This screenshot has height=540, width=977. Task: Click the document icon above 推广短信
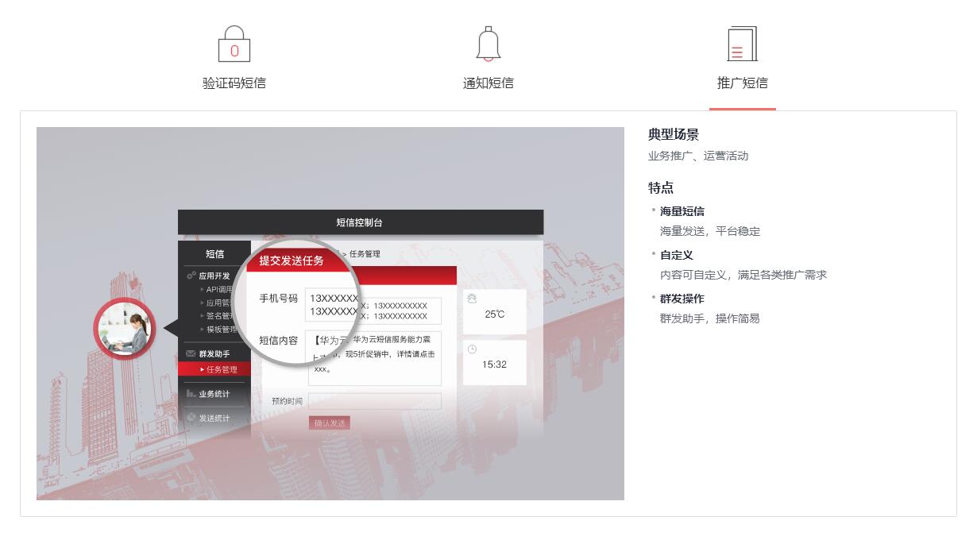pyautogui.click(x=743, y=44)
